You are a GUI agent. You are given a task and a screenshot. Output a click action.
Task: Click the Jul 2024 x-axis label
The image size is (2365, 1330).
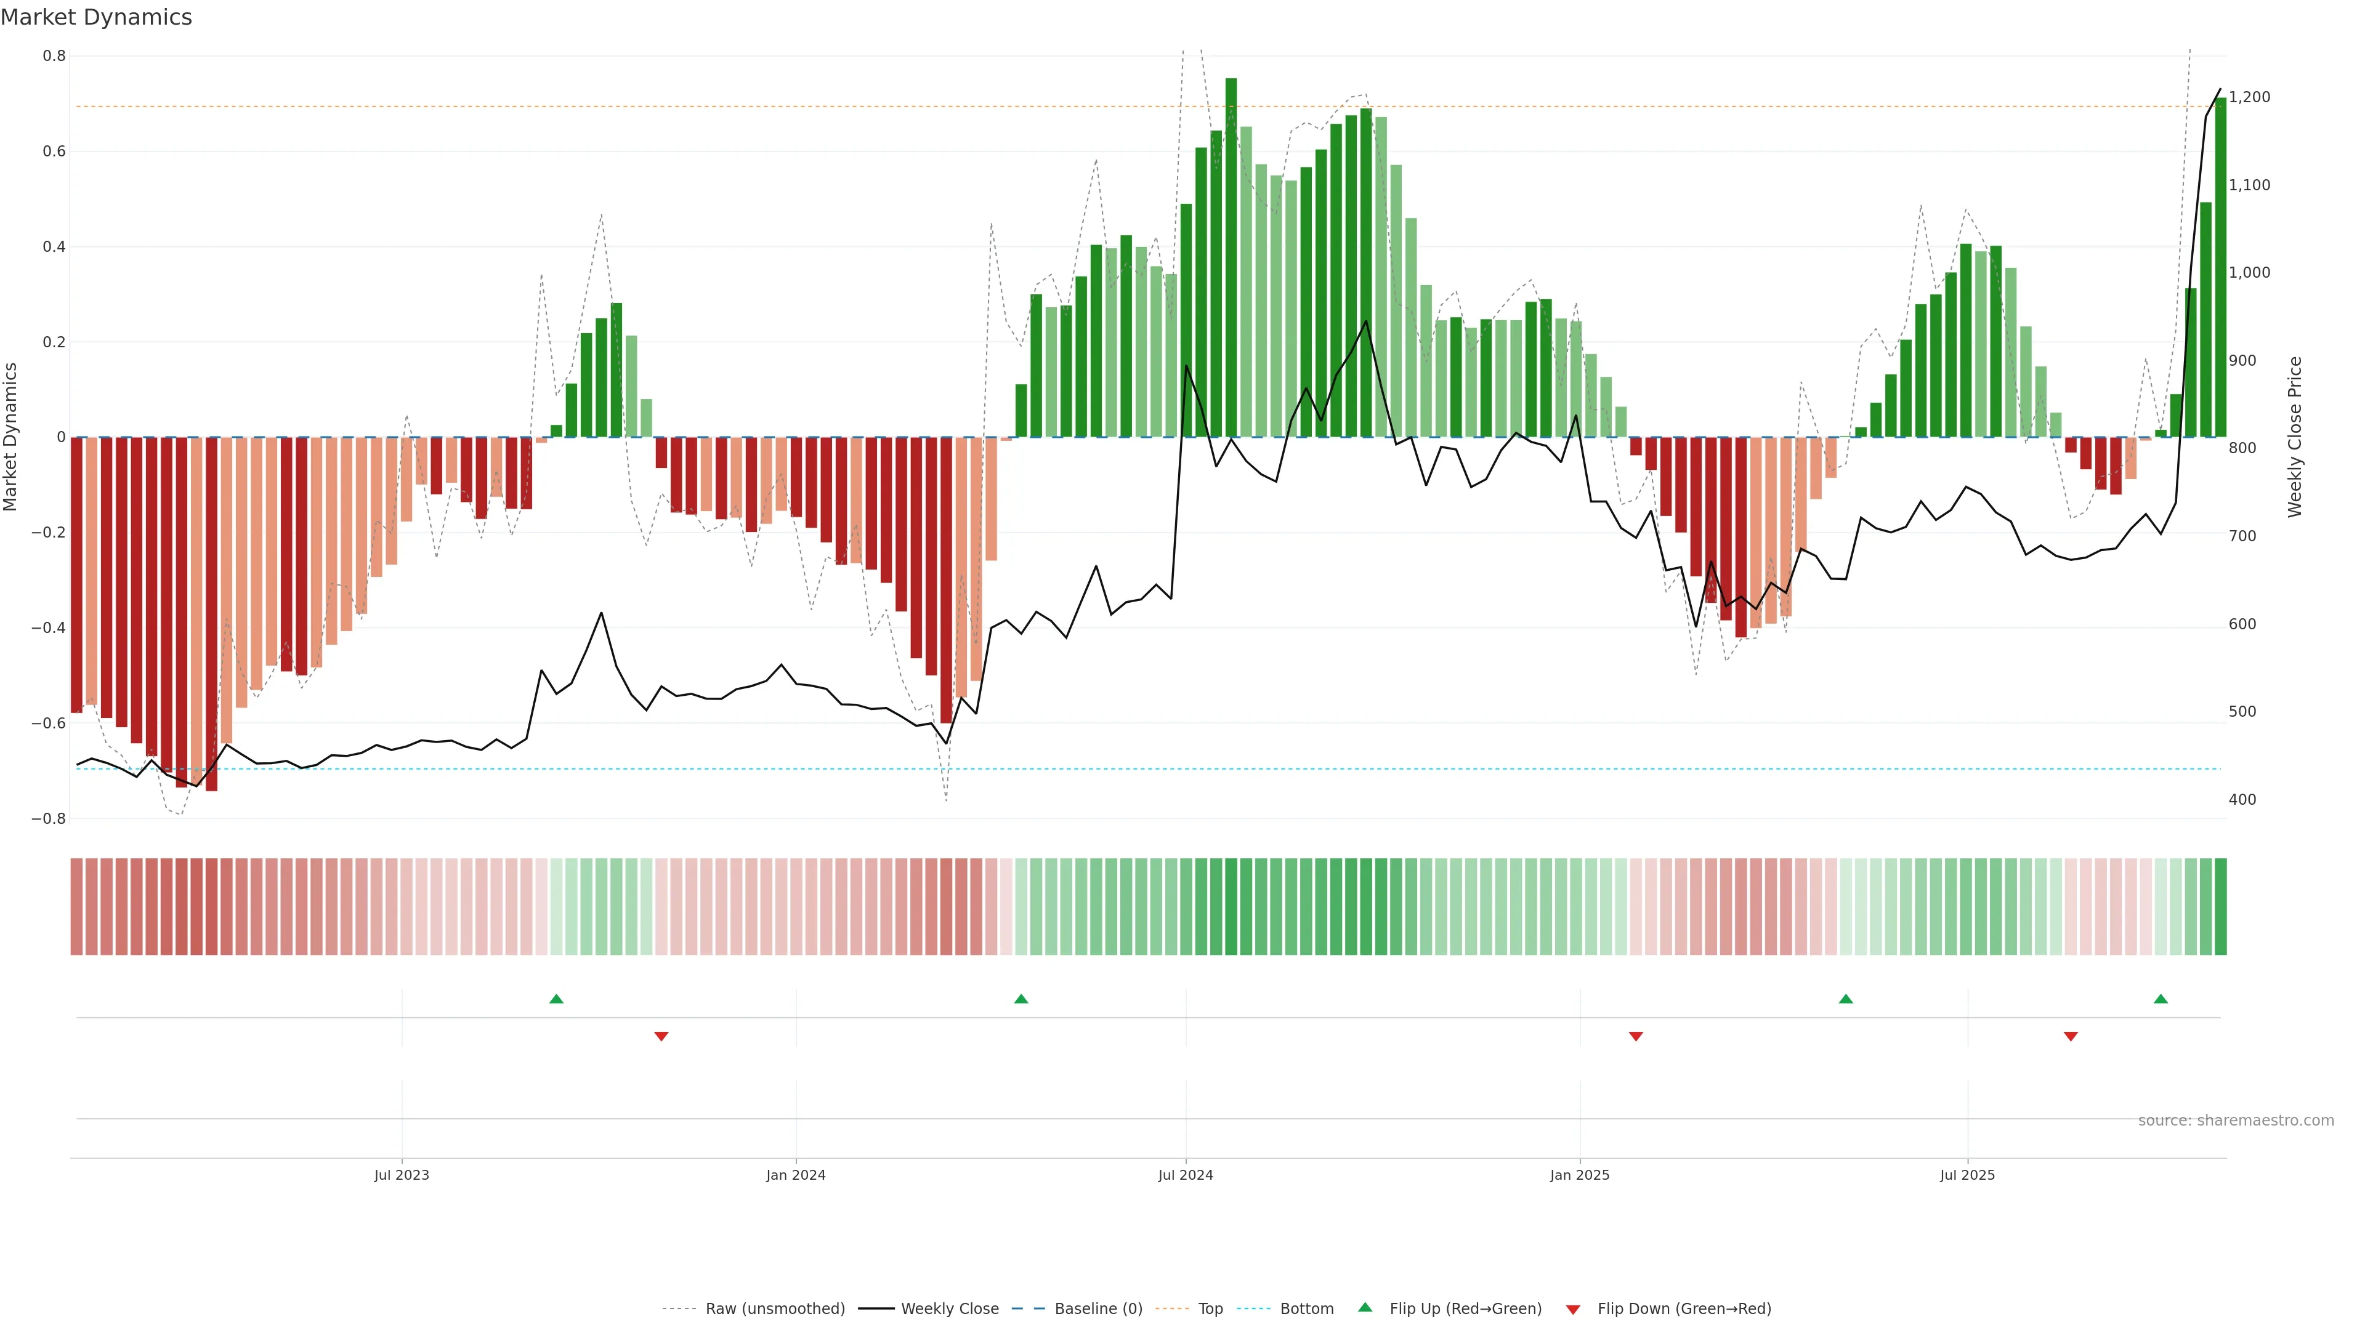(1185, 1175)
